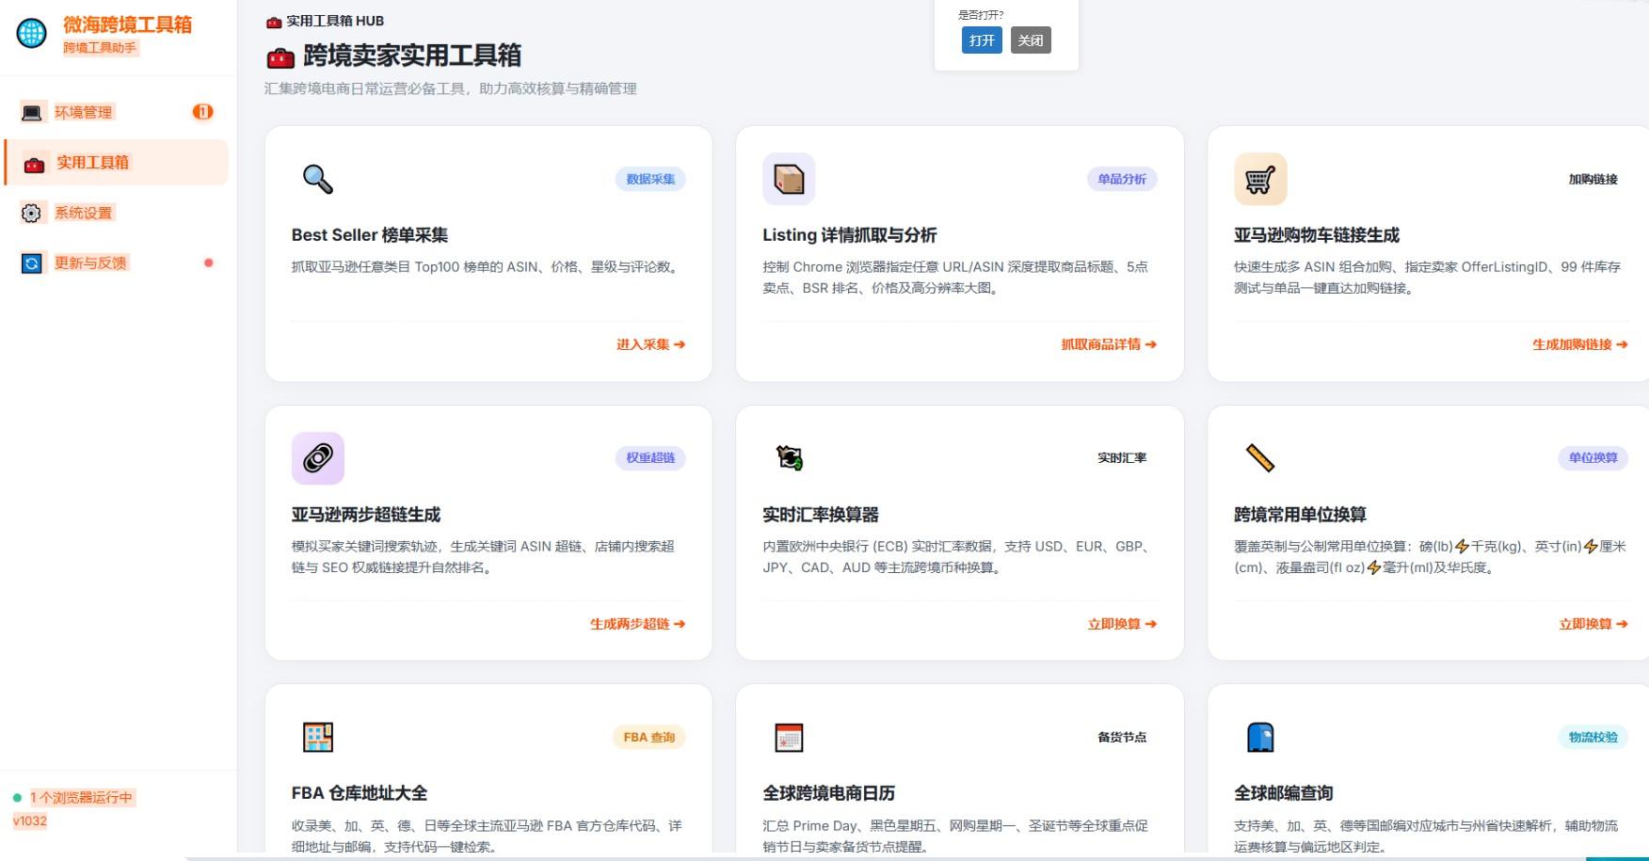Click the 实用工具箱 HUB breadcrumb text
This screenshot has height=861, width=1649.
click(x=335, y=21)
